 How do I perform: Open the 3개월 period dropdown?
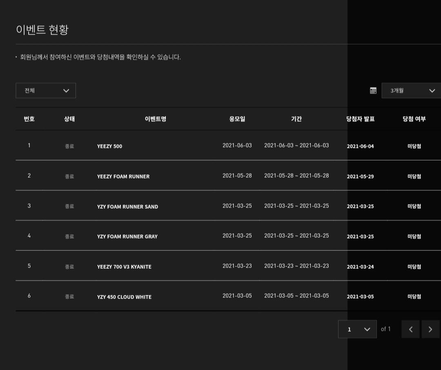pyautogui.click(x=412, y=91)
